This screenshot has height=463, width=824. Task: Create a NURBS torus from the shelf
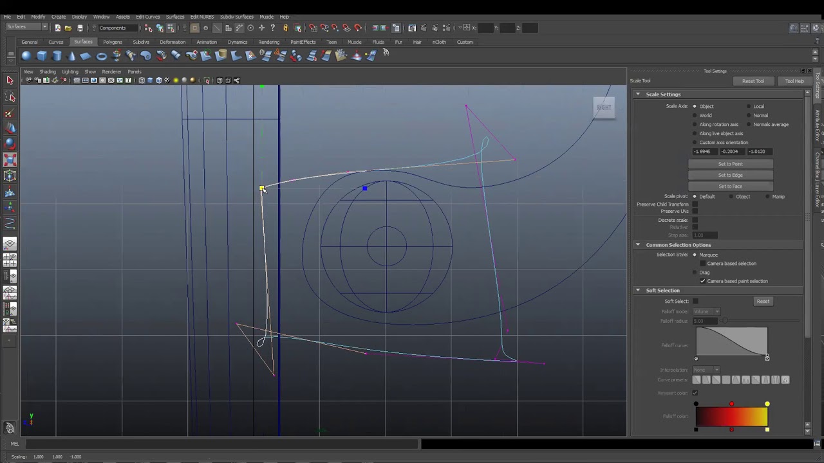point(102,56)
